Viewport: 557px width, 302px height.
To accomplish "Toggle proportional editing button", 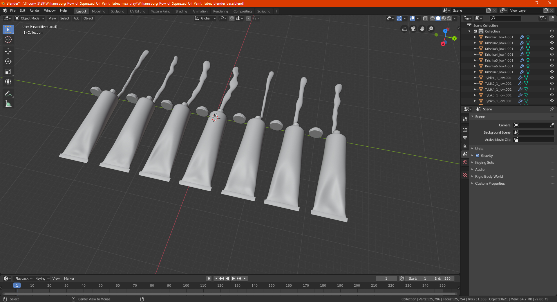I will pos(248,18).
